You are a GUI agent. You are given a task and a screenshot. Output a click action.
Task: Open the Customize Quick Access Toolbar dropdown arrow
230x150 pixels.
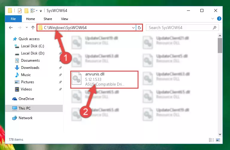click(41, 11)
